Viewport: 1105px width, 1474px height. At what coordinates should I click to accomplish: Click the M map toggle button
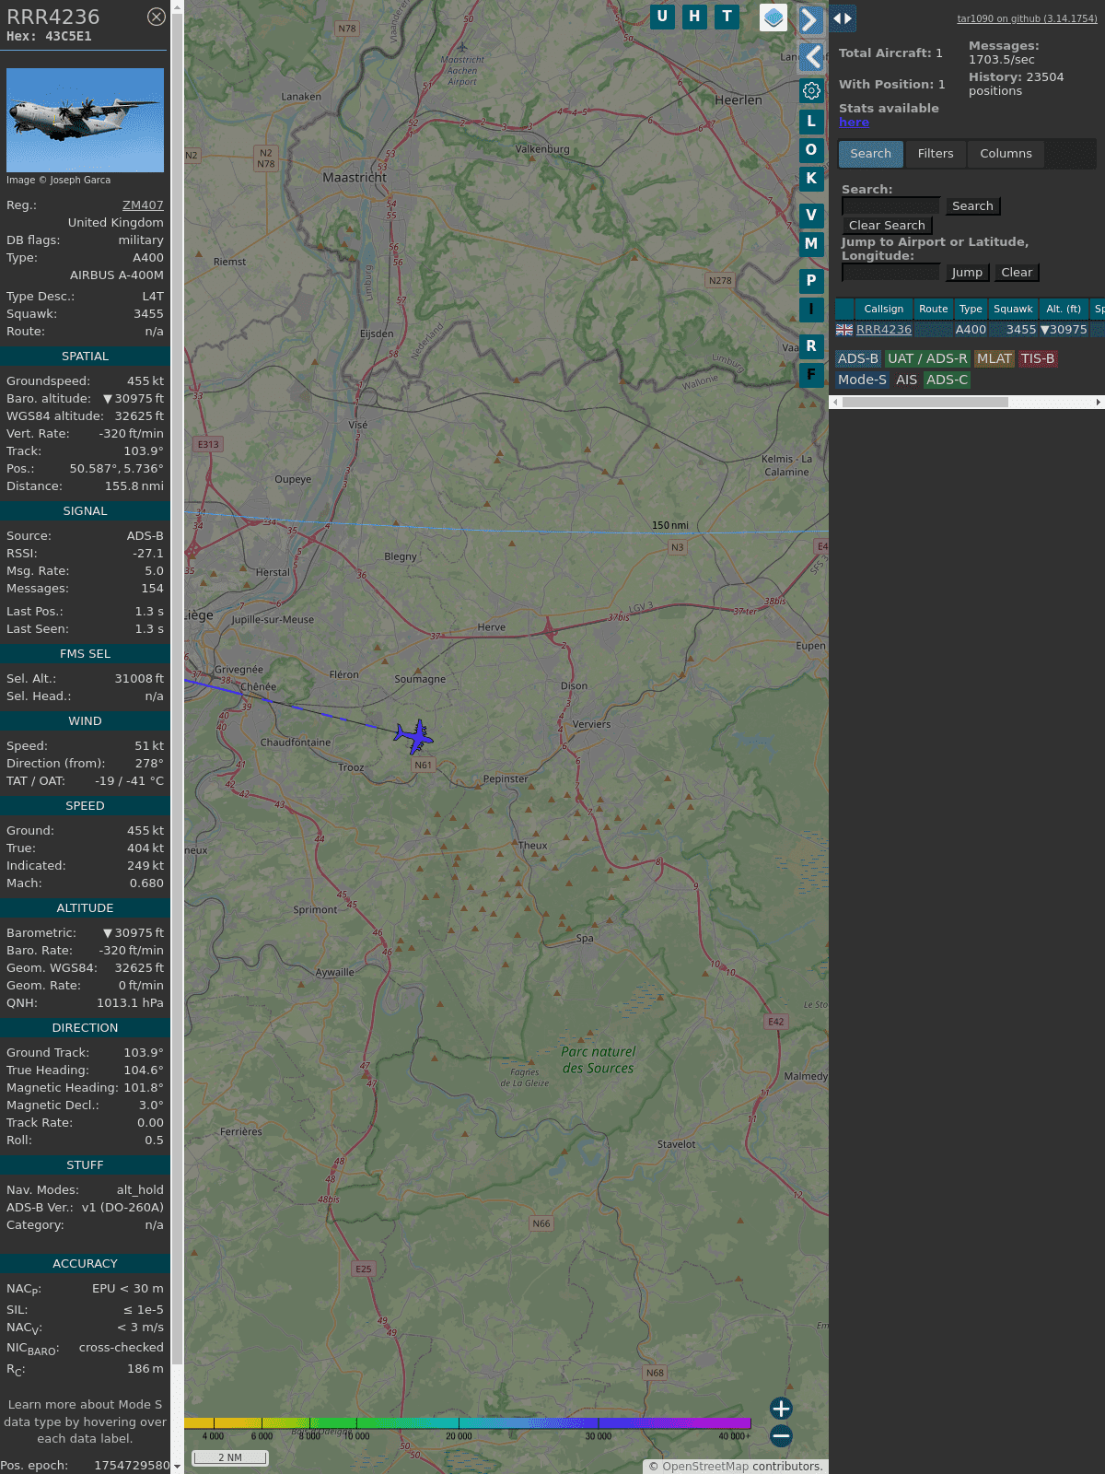811,243
